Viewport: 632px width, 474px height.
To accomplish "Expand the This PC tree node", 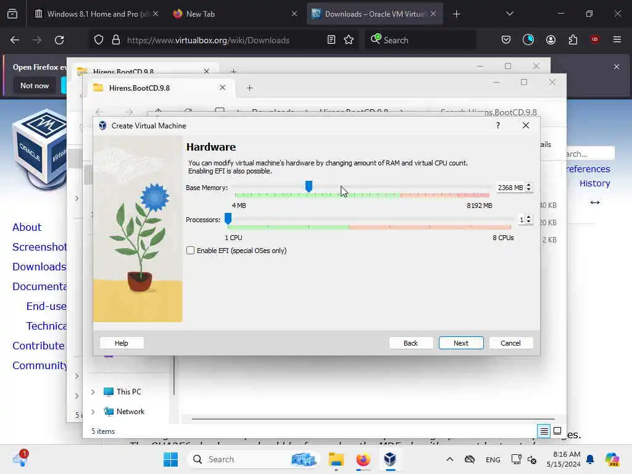I will coord(93,392).
